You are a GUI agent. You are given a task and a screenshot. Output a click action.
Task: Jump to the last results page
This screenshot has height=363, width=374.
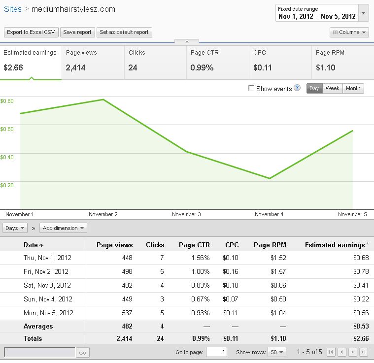(x=364, y=352)
